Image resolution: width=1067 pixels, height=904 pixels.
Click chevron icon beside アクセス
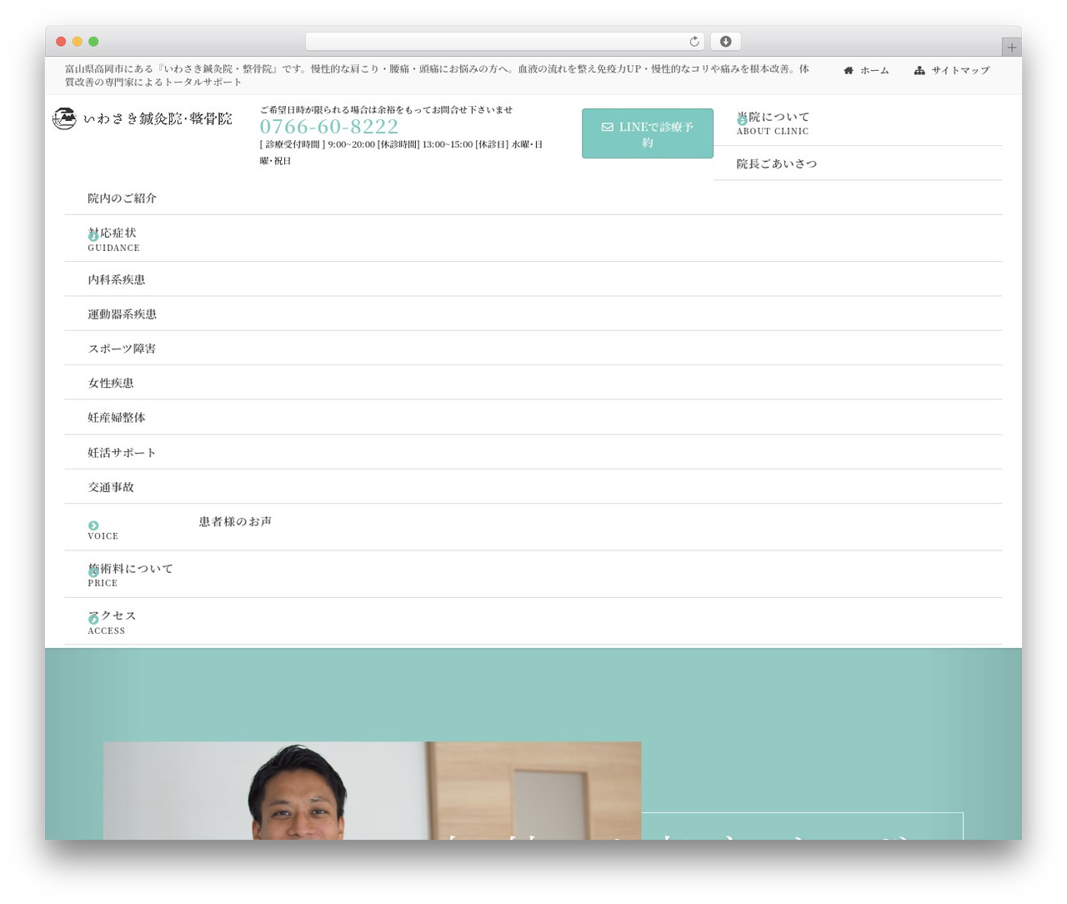[x=93, y=620]
